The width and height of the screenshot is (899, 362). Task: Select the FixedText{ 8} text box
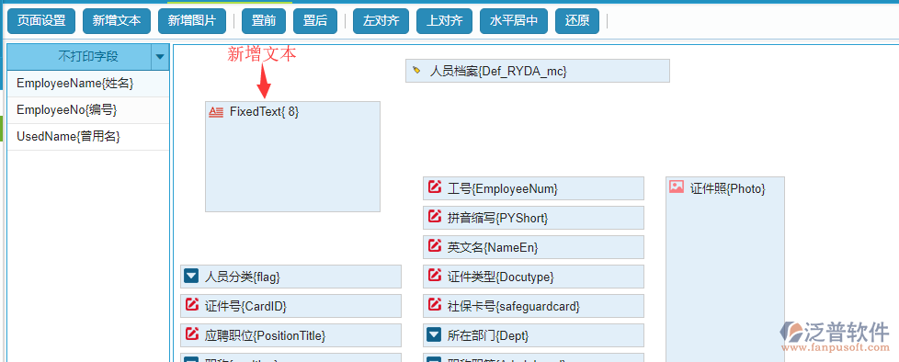click(x=292, y=157)
